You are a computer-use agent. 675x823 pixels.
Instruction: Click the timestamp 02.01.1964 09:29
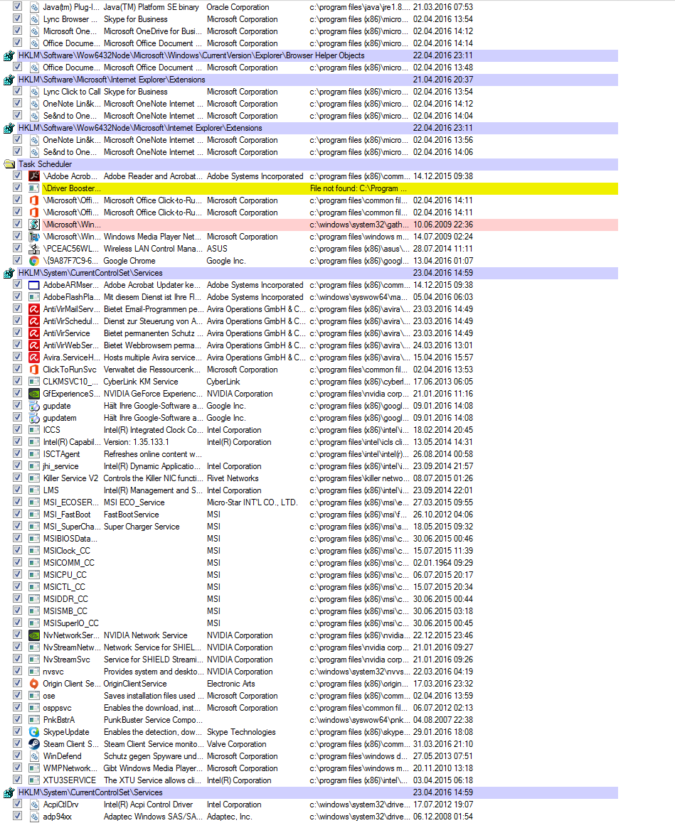[443, 563]
